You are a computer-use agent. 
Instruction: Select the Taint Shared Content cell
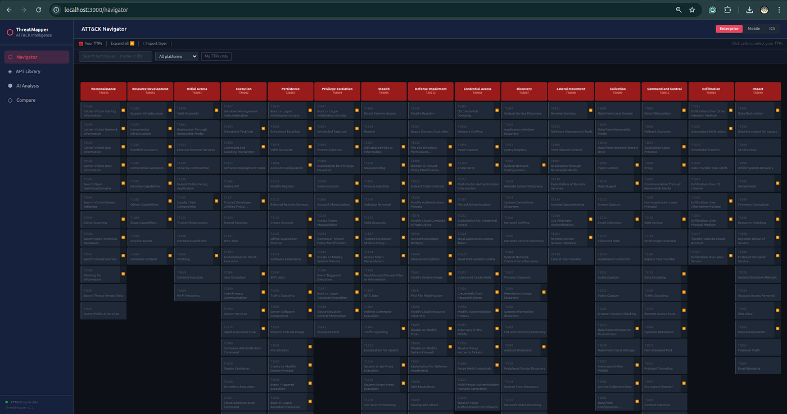click(571, 147)
